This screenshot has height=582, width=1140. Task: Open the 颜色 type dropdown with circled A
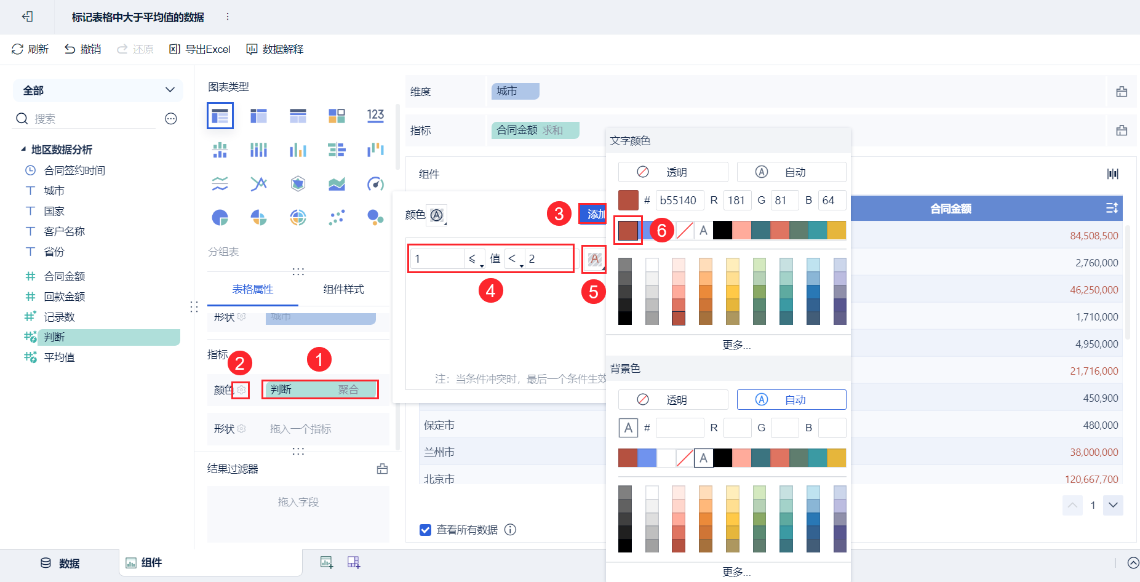[x=437, y=215]
